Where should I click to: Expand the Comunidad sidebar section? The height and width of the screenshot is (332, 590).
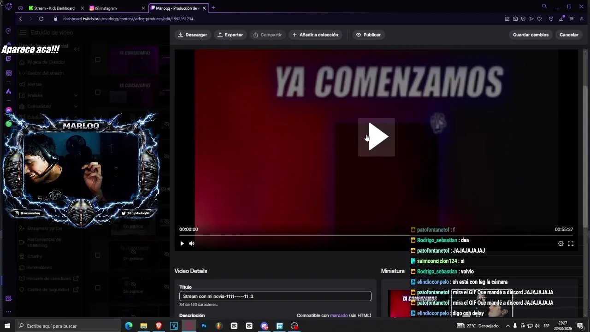pos(48,107)
